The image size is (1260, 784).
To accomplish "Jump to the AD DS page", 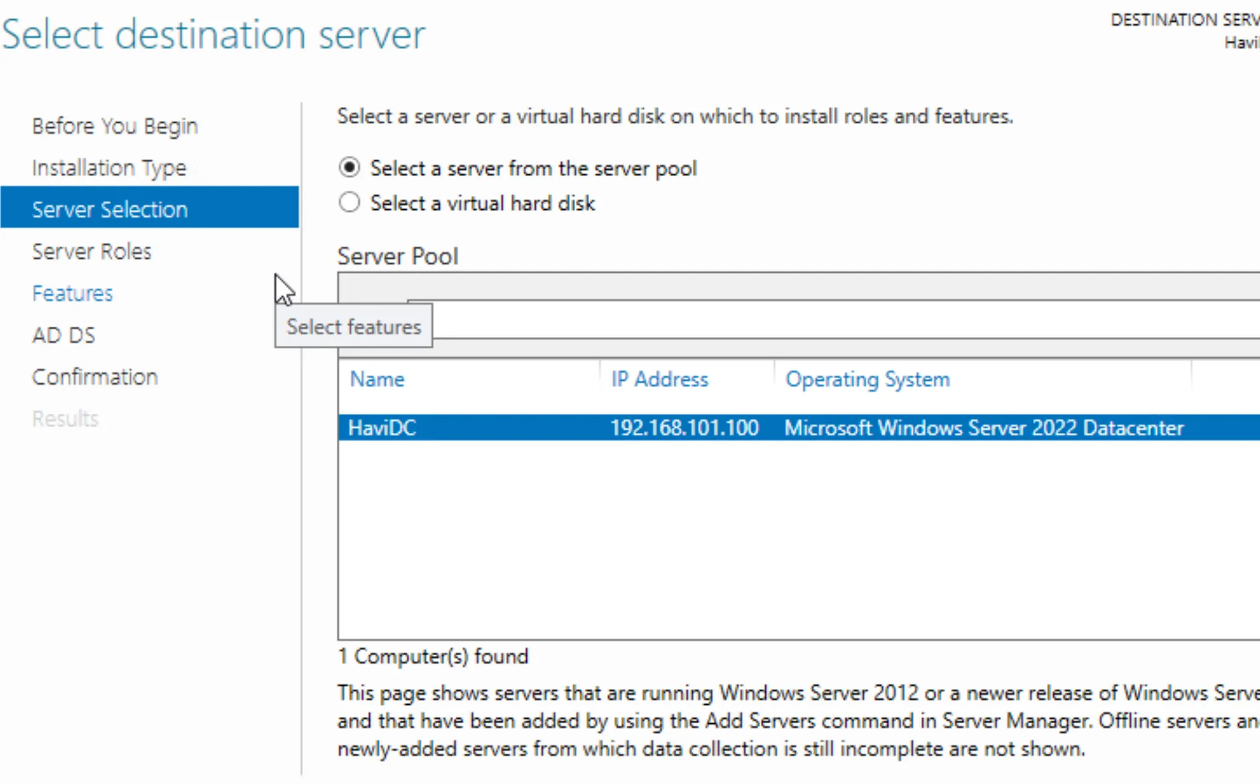I will pyautogui.click(x=63, y=335).
